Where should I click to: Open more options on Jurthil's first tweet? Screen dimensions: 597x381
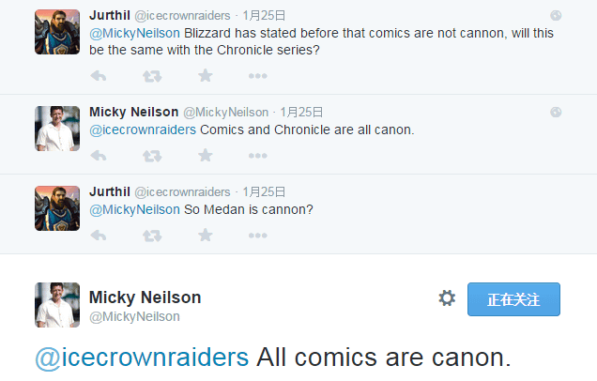[x=258, y=76]
